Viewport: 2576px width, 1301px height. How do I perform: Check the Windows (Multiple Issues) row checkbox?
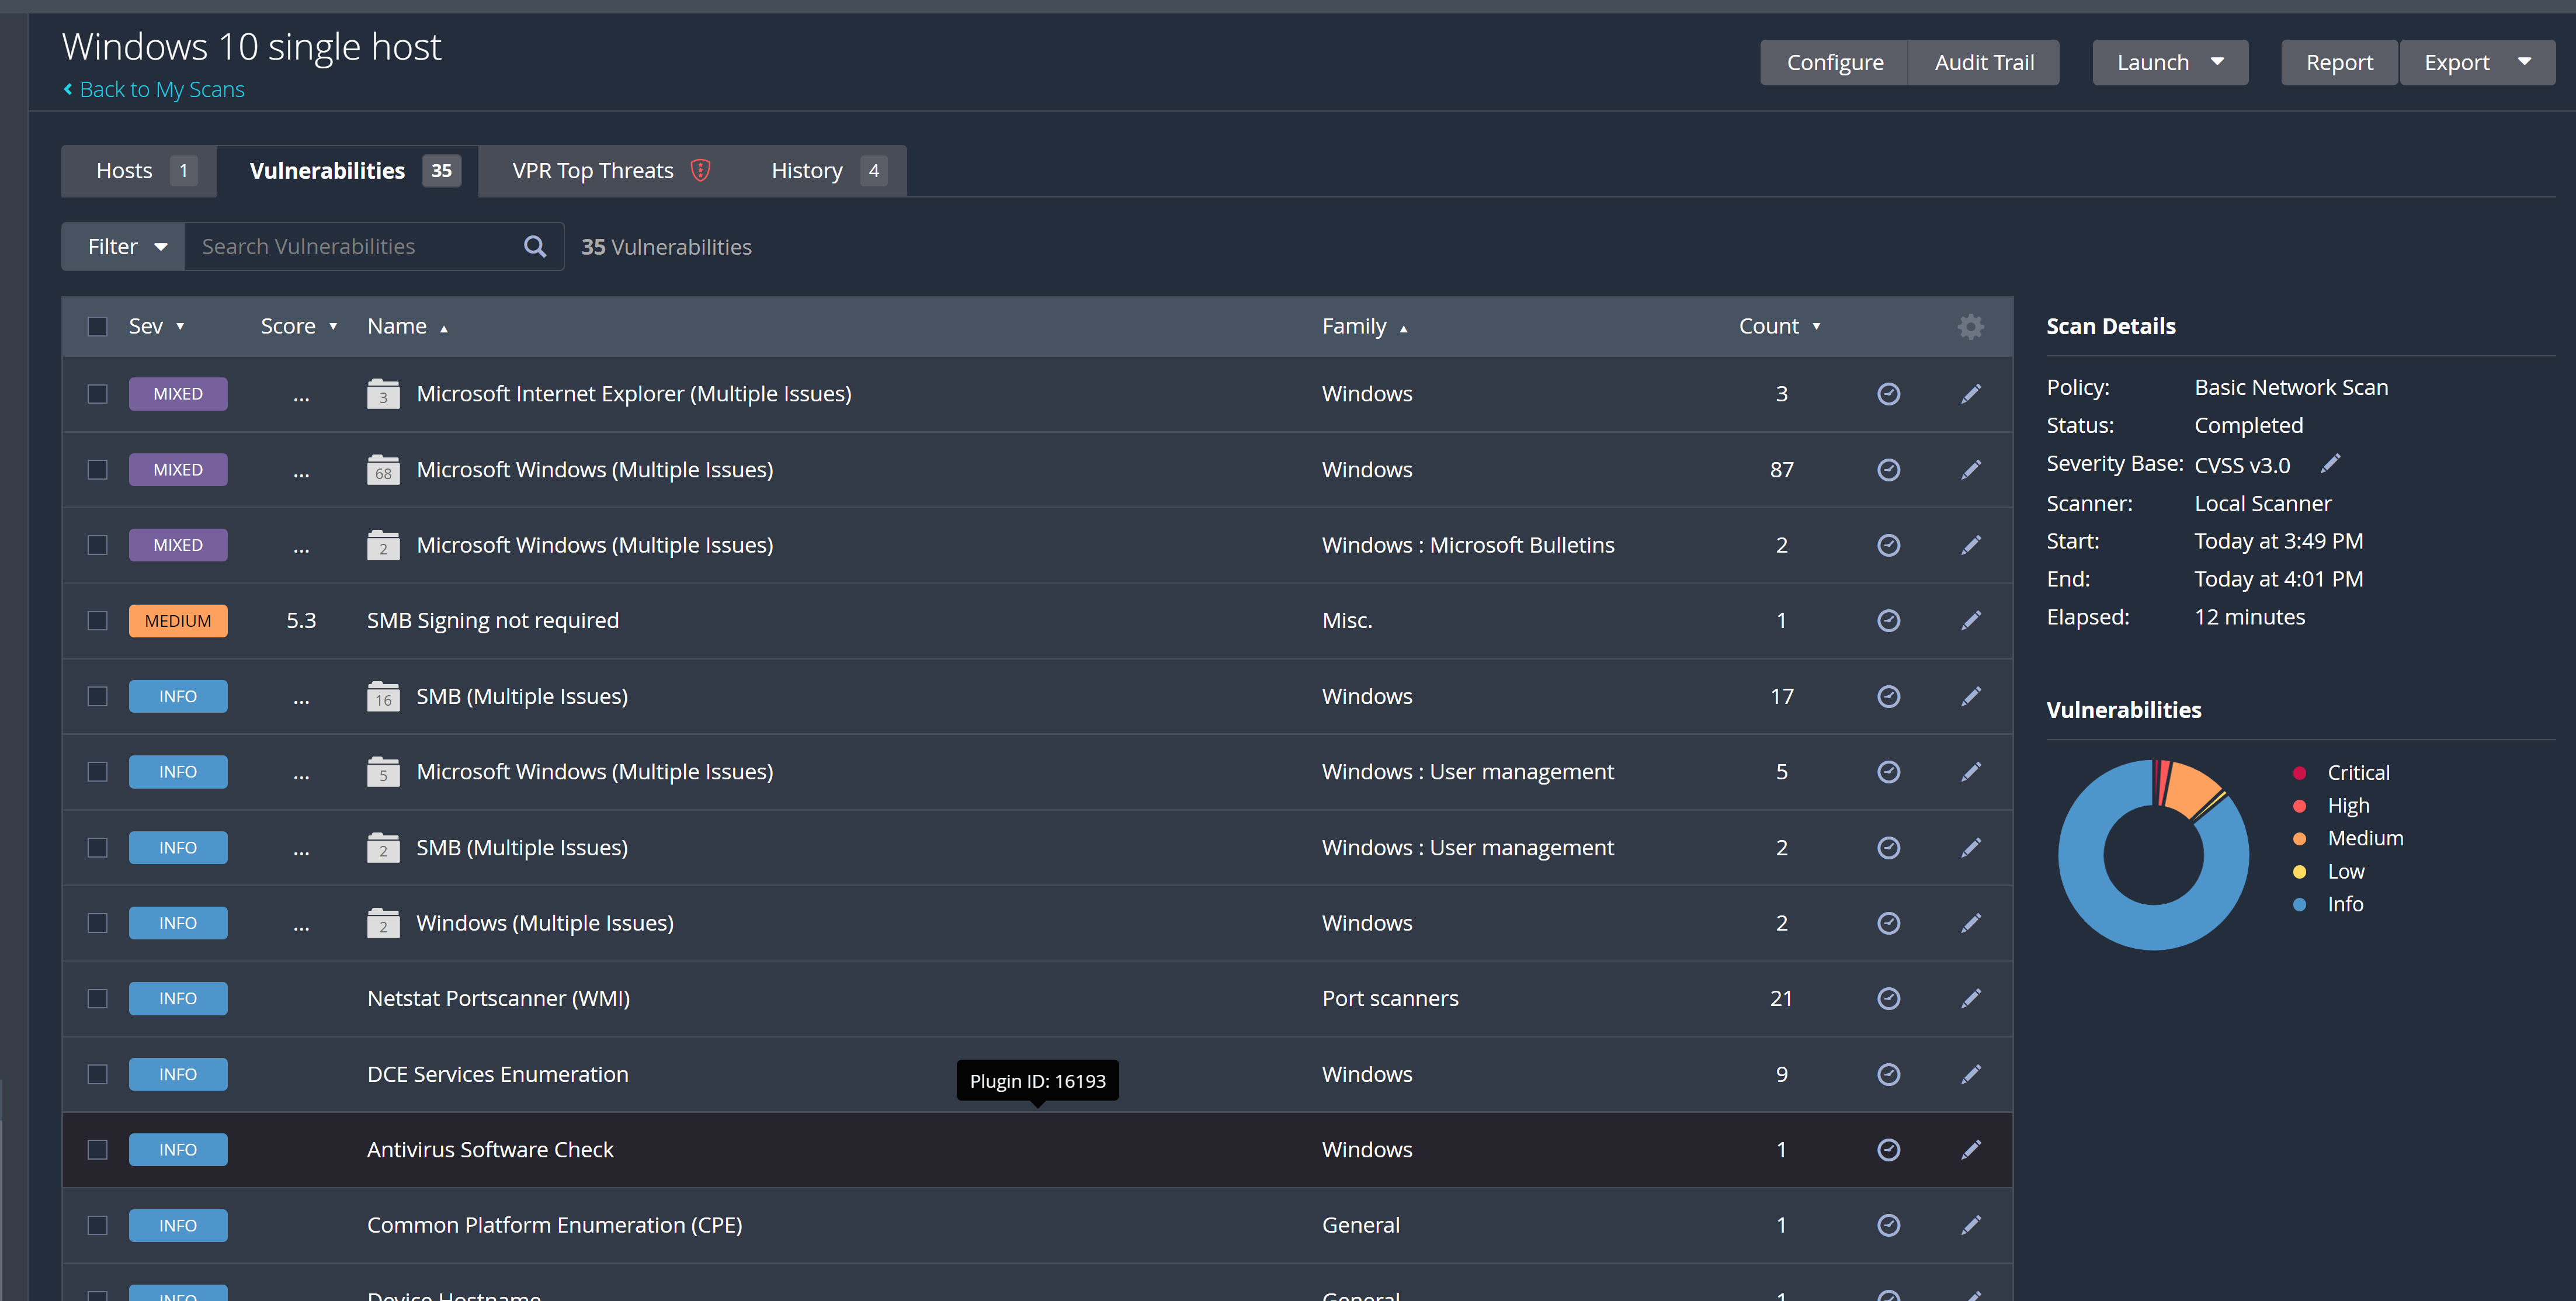pos(97,923)
